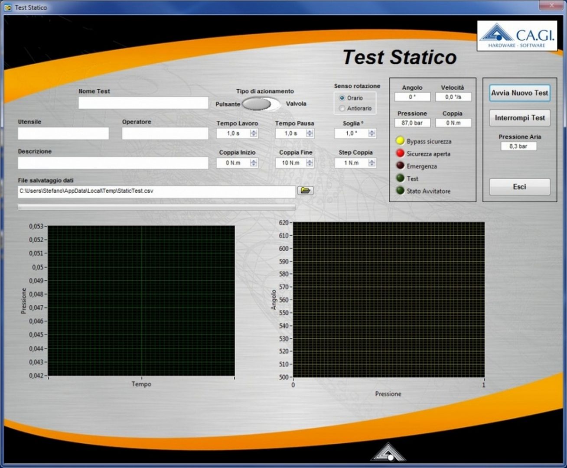This screenshot has height=468, width=567.
Task: Click the Step Coppia value 1 N.m
Action: (351, 163)
